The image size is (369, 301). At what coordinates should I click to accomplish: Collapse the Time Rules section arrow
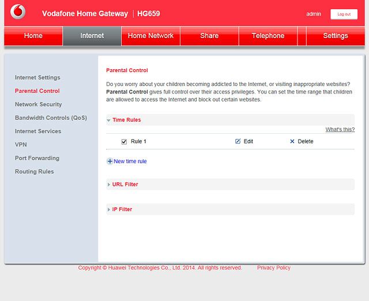point(108,121)
